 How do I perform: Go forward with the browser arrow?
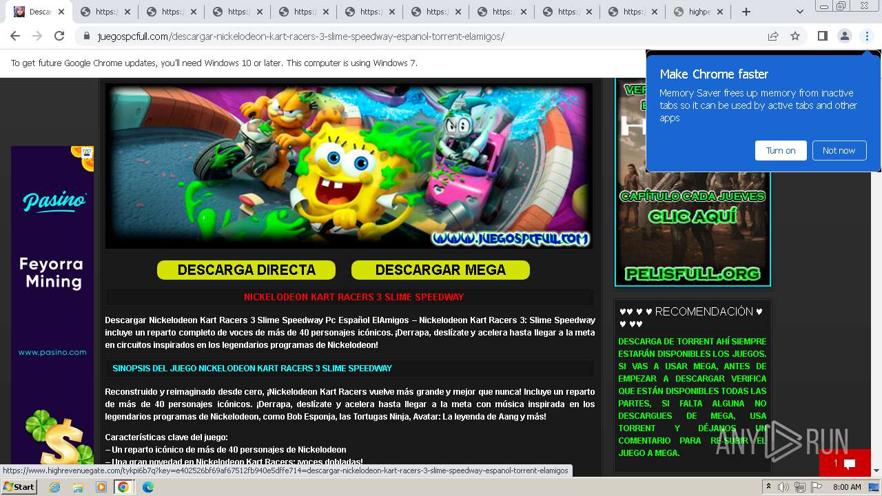click(x=37, y=36)
